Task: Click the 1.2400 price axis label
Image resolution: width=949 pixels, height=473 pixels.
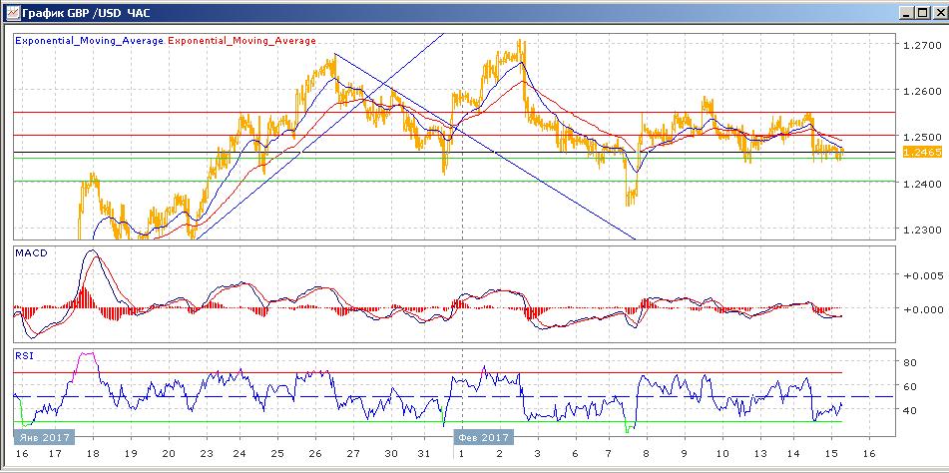Action: point(917,185)
